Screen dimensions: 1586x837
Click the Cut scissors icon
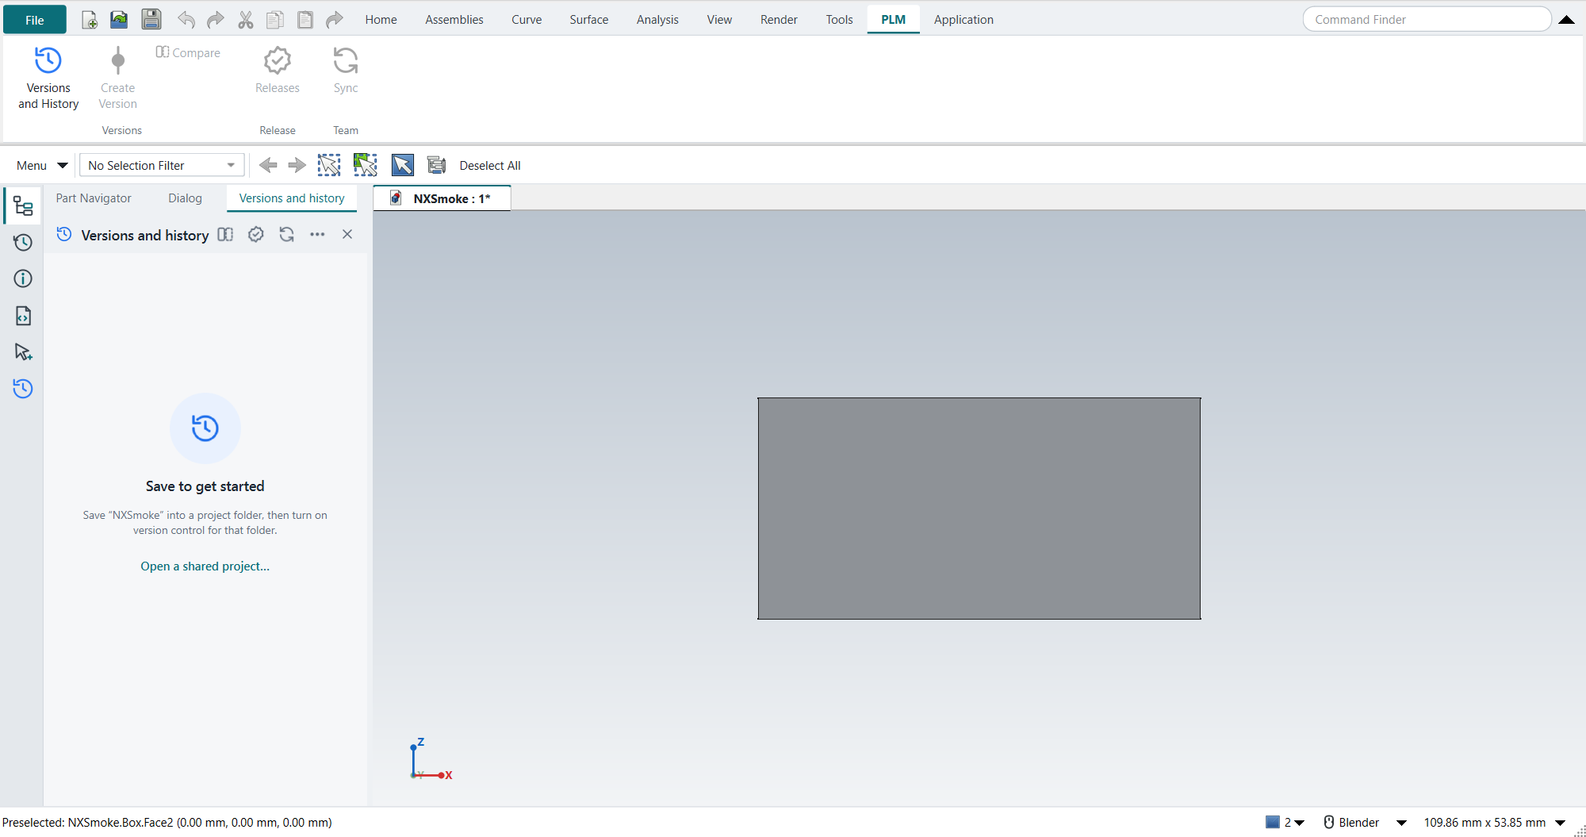[246, 20]
